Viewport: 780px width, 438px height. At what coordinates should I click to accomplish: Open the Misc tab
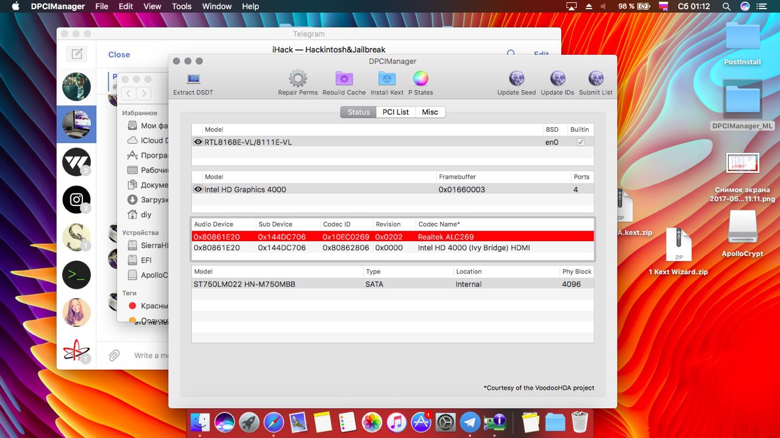click(430, 112)
